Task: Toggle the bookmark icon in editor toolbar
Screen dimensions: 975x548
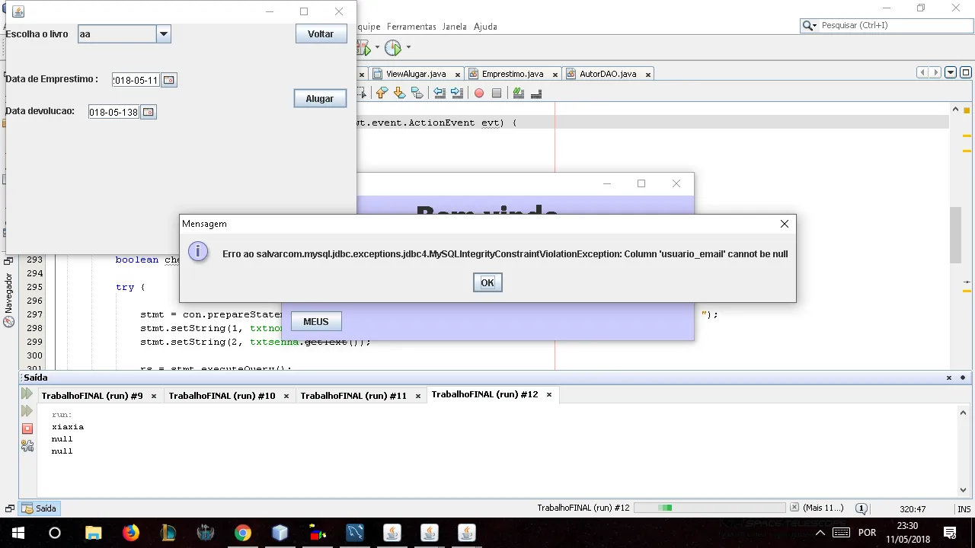Action: coord(417,93)
